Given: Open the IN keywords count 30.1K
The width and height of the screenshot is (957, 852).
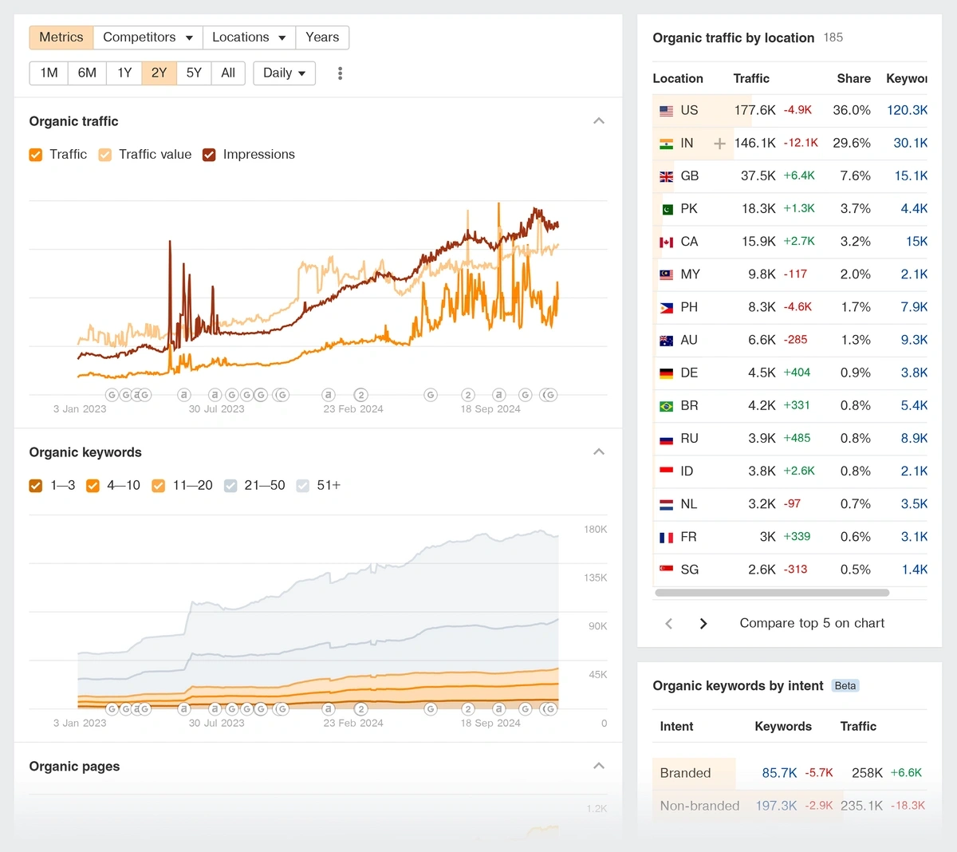Looking at the screenshot, I should 911,144.
